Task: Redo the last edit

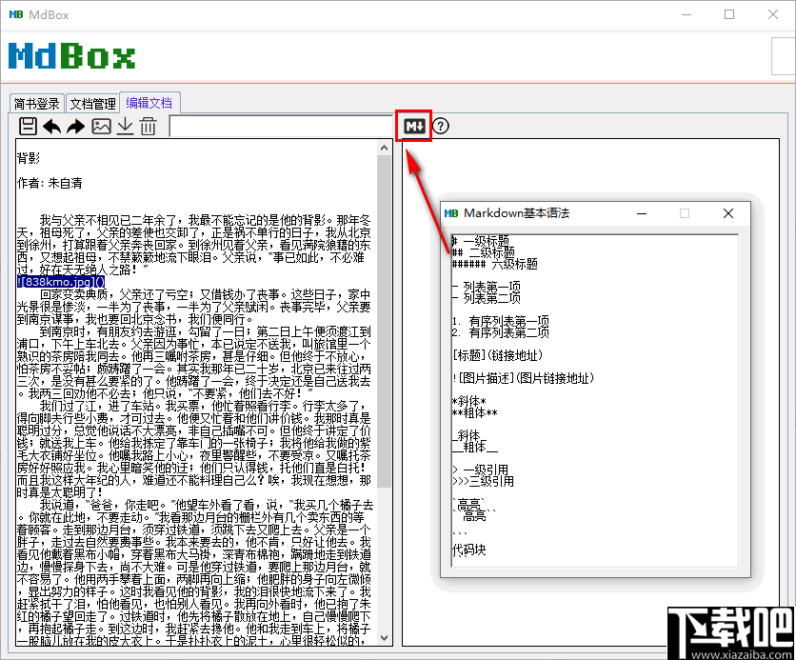Action: coord(75,125)
